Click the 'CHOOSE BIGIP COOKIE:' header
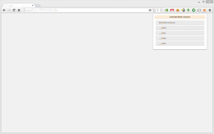Viewport: 214px width, 134px height. tap(180, 17)
